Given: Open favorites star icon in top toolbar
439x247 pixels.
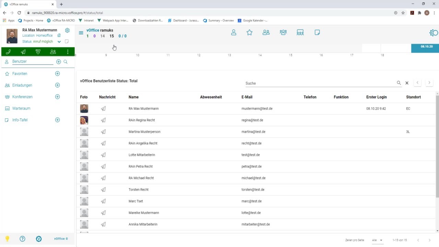Looking at the screenshot, I should tap(249, 33).
